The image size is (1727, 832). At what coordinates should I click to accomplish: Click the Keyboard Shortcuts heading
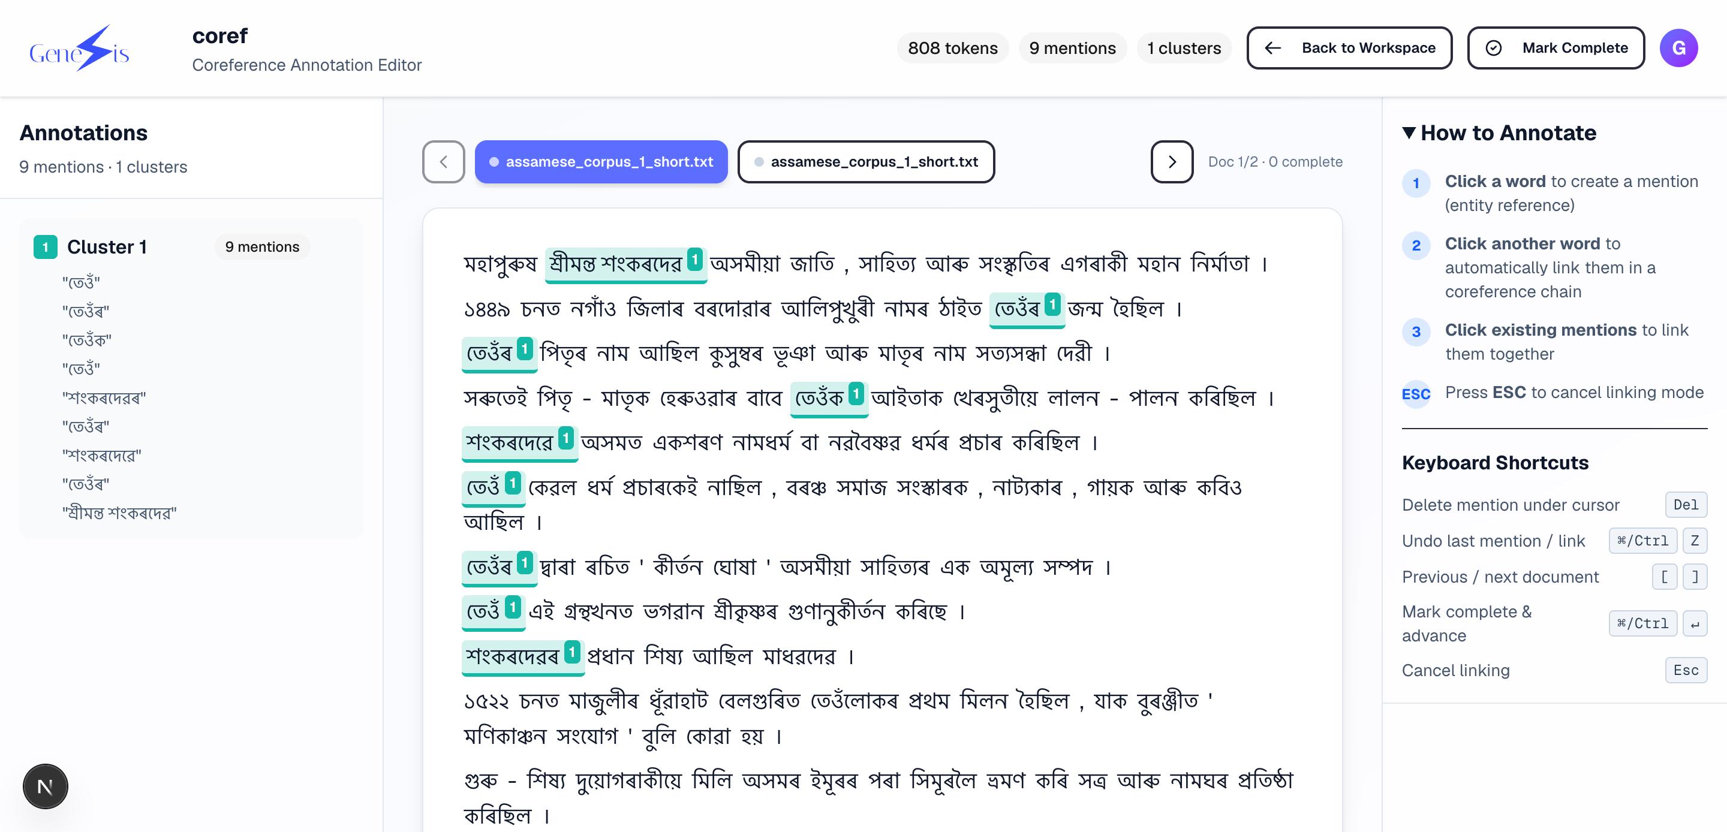point(1494,463)
